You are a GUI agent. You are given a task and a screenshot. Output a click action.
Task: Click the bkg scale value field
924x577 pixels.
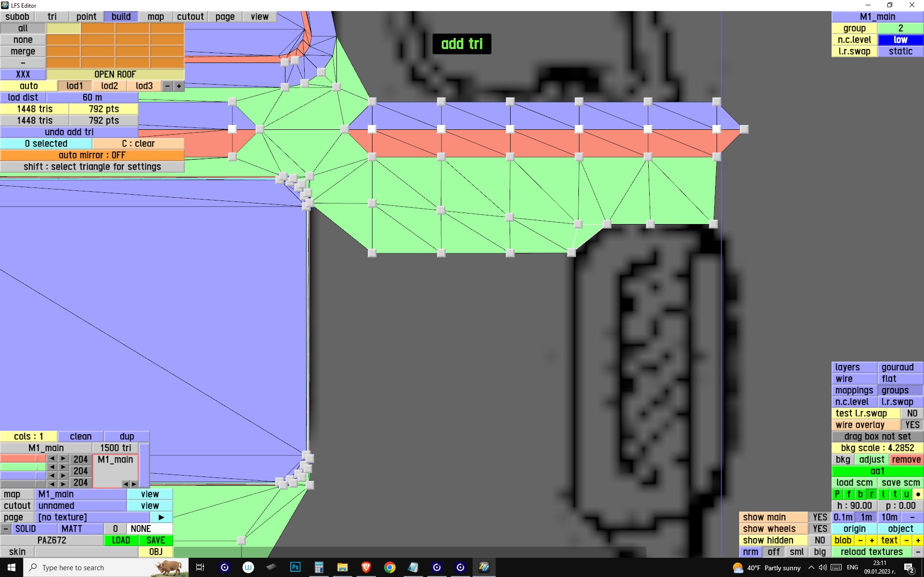tap(877, 448)
